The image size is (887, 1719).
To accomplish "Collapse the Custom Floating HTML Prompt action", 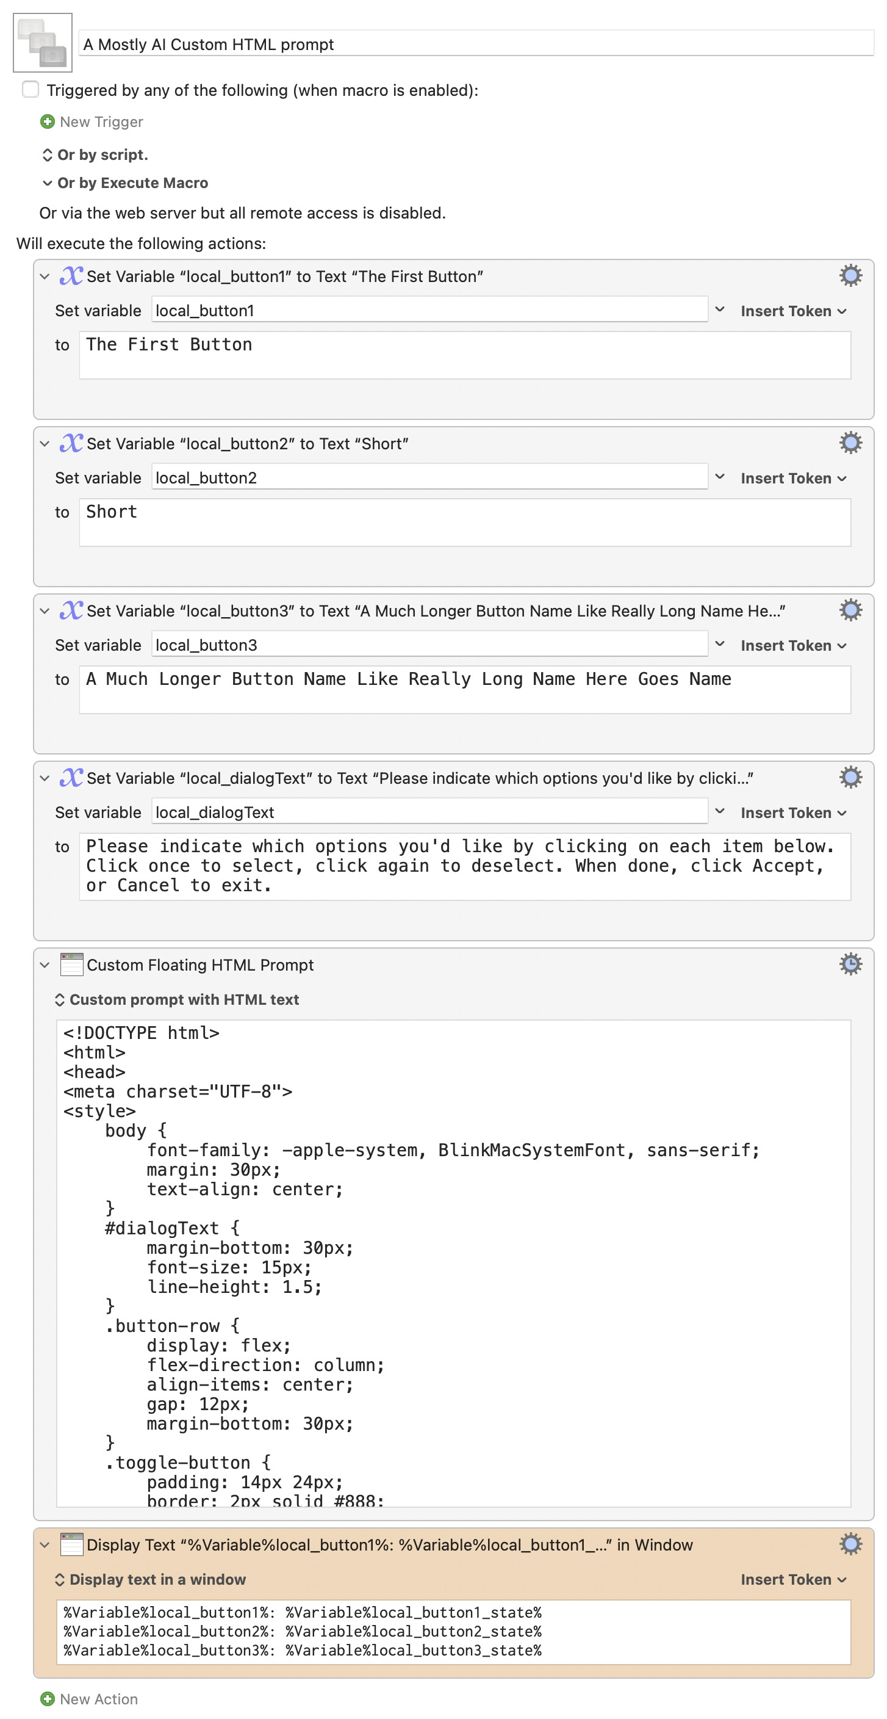I will tap(45, 965).
